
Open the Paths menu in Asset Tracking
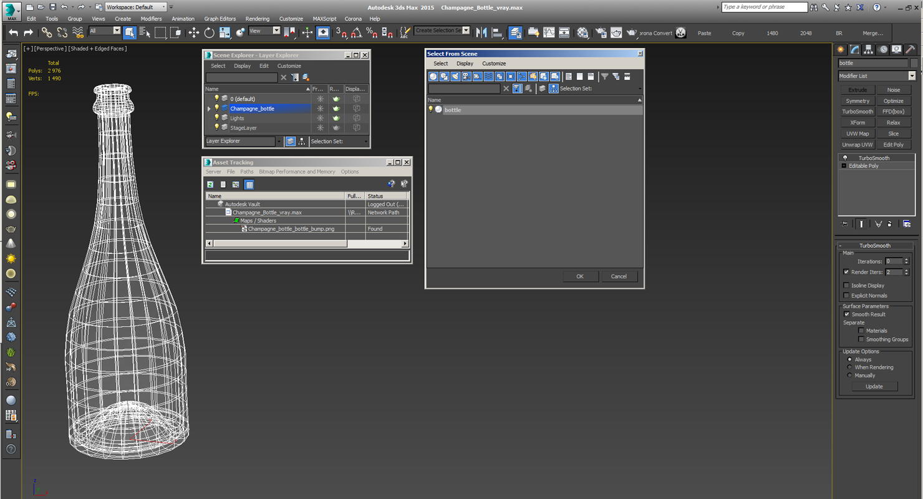click(x=247, y=172)
